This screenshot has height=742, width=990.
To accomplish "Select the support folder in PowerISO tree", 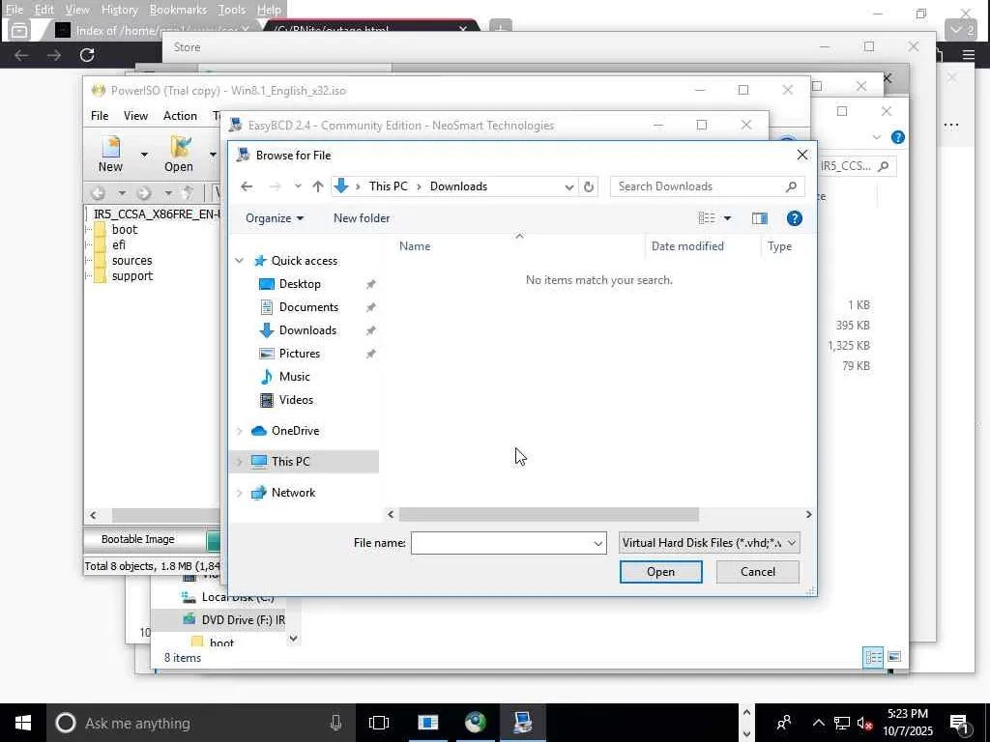I will (131, 275).
